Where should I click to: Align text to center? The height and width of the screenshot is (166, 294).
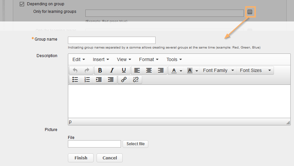(x=149, y=70)
